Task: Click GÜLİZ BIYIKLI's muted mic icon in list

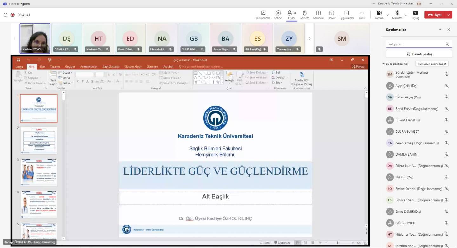Action: (447, 223)
